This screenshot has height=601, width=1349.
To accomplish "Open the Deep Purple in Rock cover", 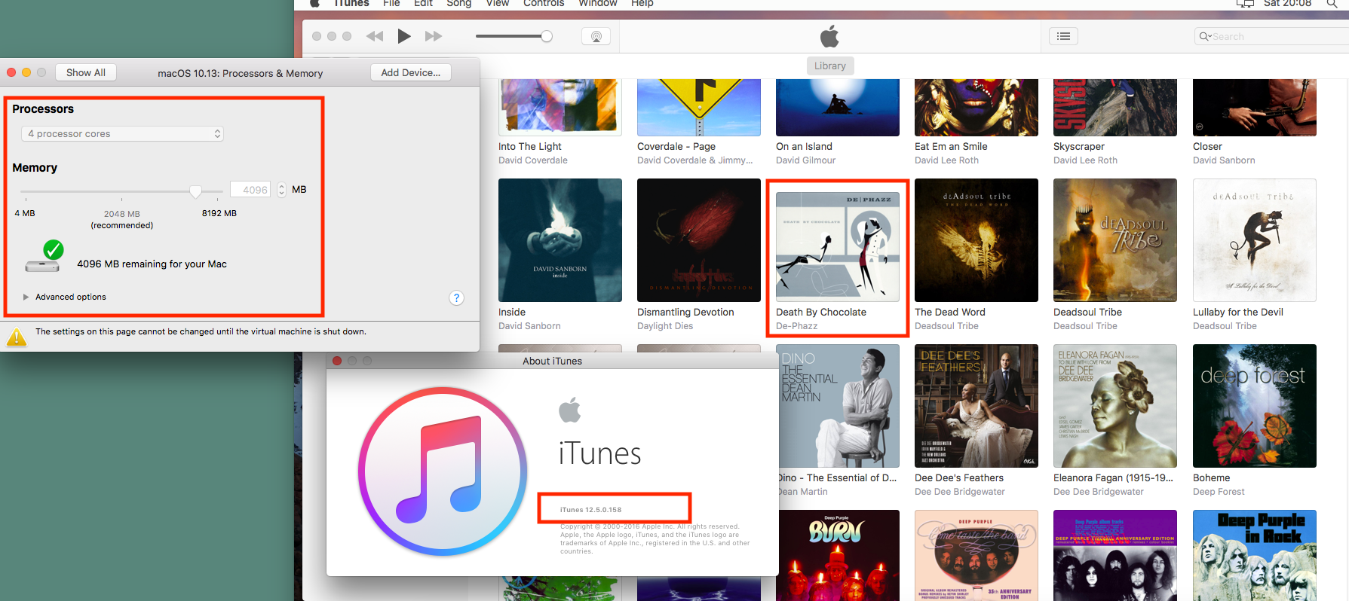I will pos(1255,556).
